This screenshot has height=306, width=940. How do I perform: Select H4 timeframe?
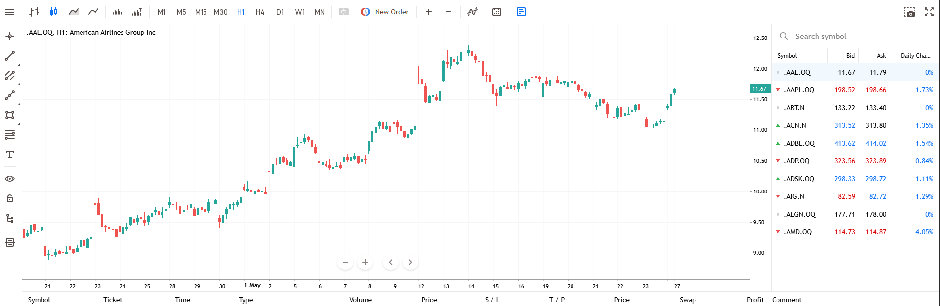[x=260, y=12]
